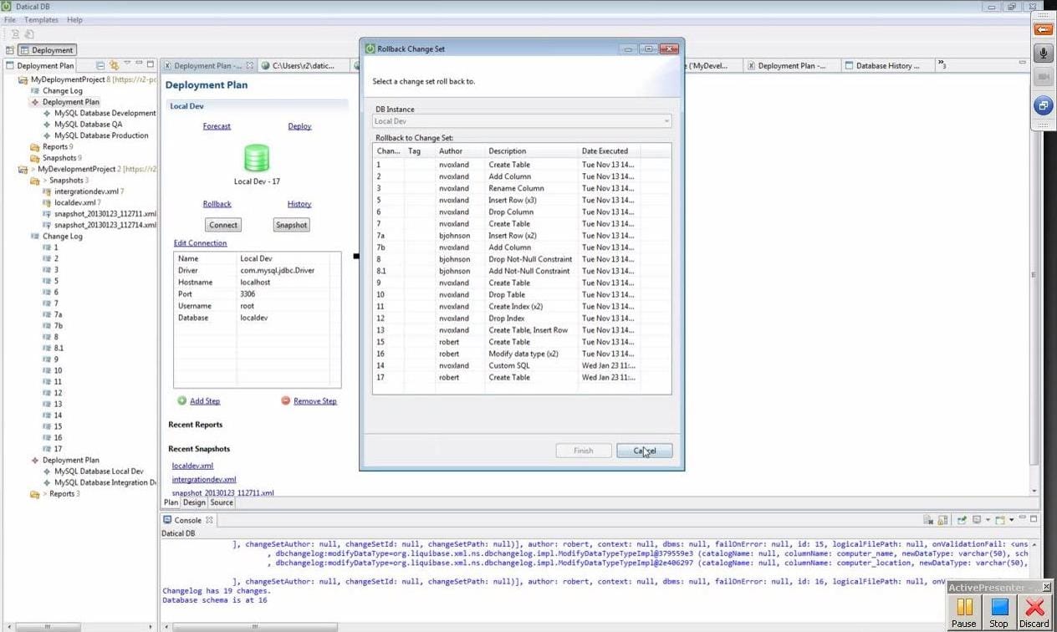Select the Design tab at editor bottom
The image size is (1057, 632).
pos(194,502)
